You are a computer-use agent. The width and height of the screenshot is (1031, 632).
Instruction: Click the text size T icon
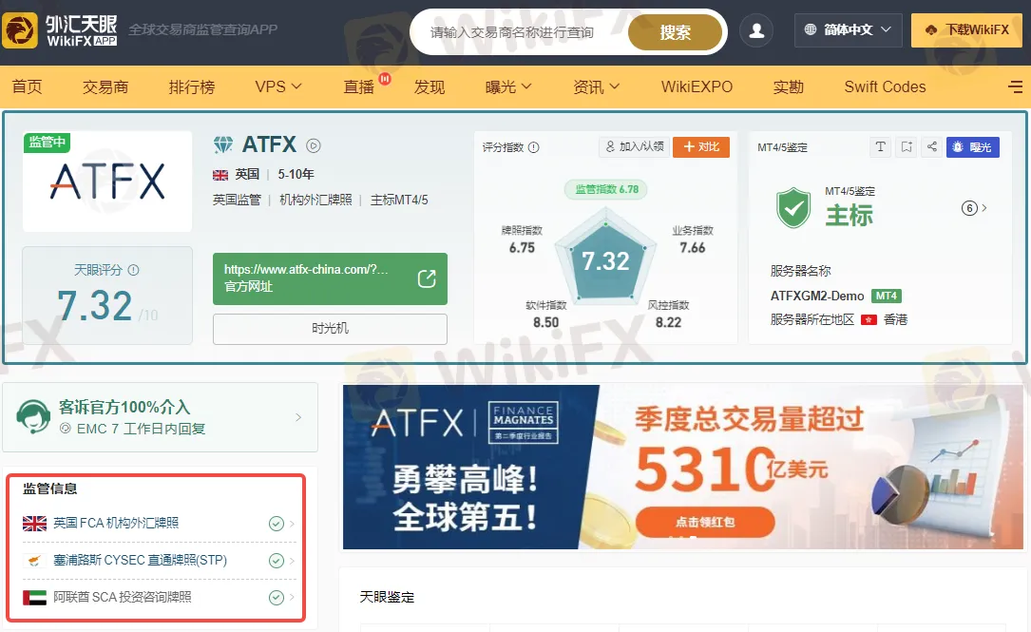[881, 146]
